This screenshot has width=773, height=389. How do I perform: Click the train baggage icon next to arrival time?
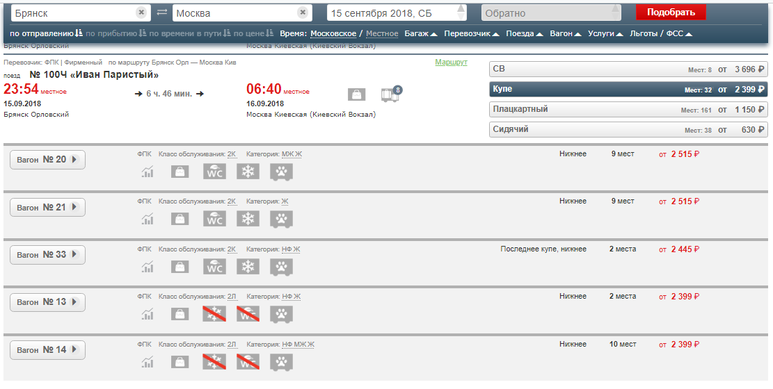(x=356, y=95)
